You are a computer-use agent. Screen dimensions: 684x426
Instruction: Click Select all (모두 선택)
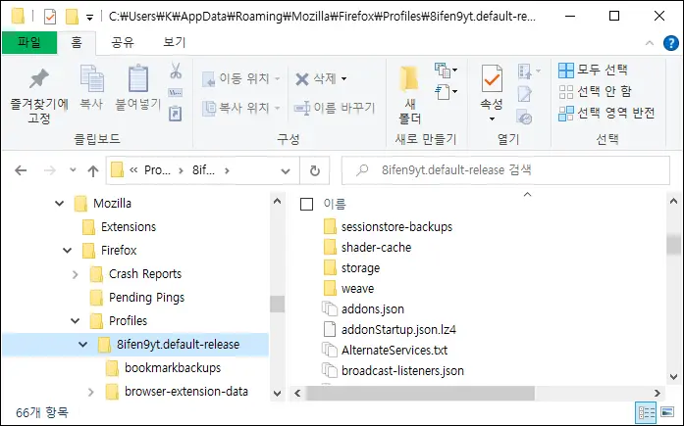[593, 70]
